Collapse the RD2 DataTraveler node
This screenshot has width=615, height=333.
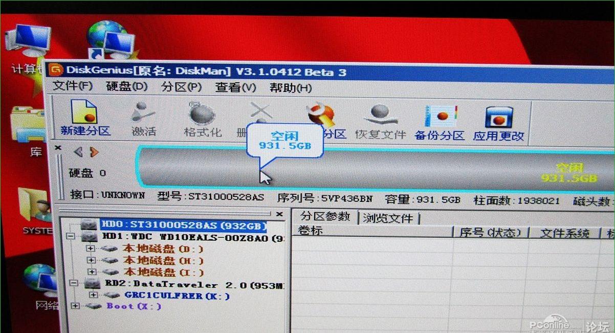coord(73,283)
